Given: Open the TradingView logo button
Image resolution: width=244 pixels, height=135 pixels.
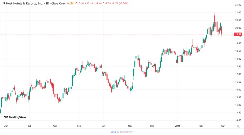Looking at the screenshot, I should pyautogui.click(x=15, y=117).
